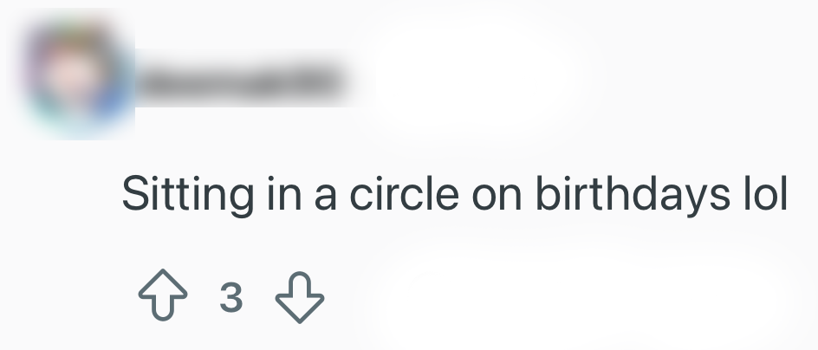Click the vote count number 3
818x350 pixels.
tap(231, 298)
